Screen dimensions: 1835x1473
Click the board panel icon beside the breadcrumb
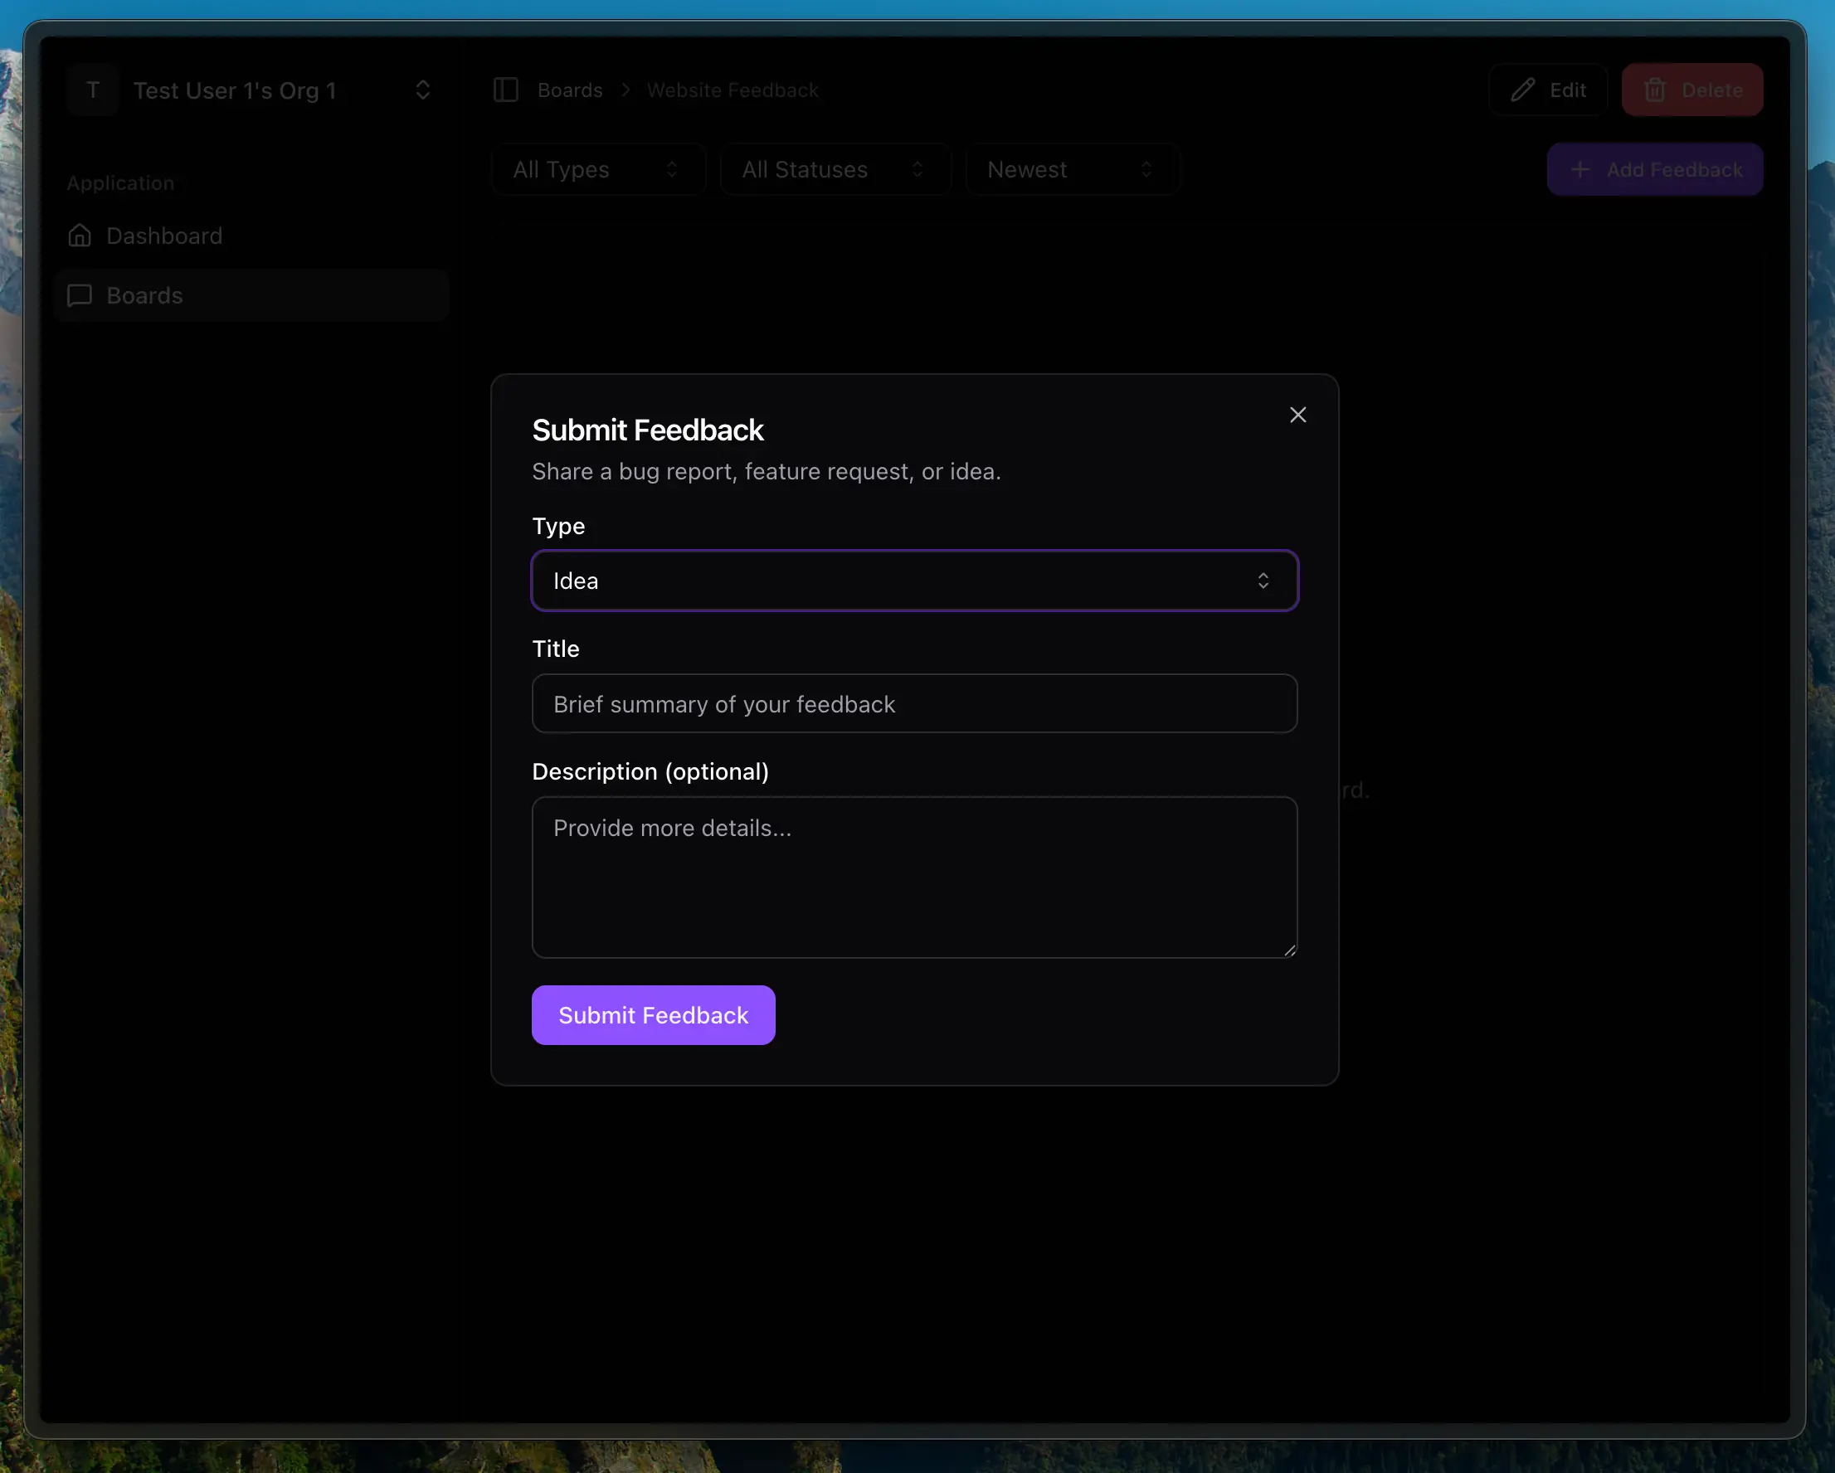point(505,90)
